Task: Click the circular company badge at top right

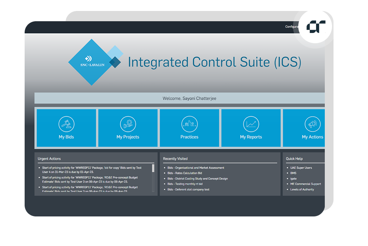Action: click(316, 26)
